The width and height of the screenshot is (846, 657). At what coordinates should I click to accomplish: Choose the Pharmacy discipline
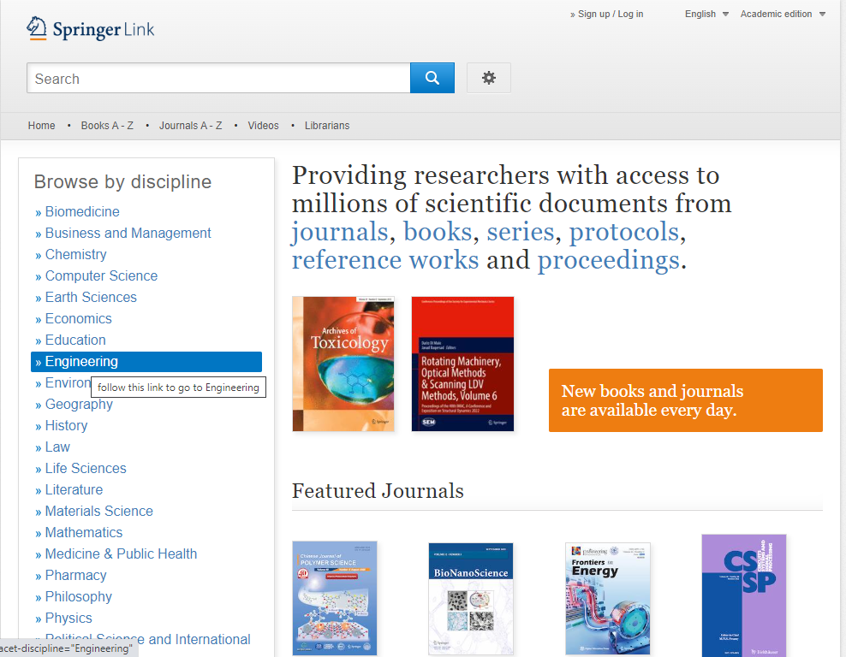75,576
